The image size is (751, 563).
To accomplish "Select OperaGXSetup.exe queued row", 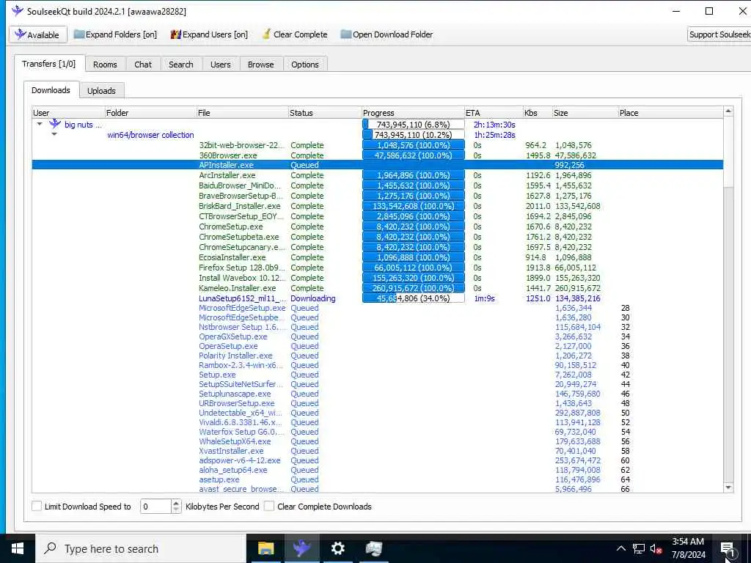I will [x=378, y=336].
